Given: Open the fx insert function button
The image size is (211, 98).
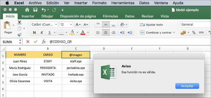Looking at the screenshot, I should point(44,42).
